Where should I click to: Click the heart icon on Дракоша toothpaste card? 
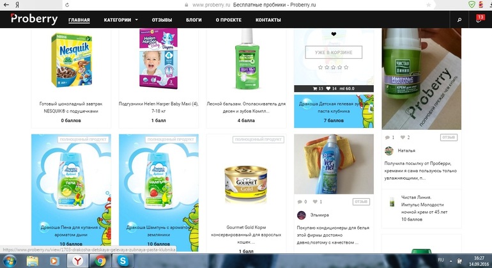click(x=334, y=34)
